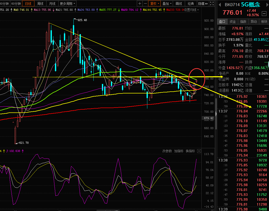Click 最高 776.10 value
This screenshot has height=211, width=269.
[x=238, y=51]
